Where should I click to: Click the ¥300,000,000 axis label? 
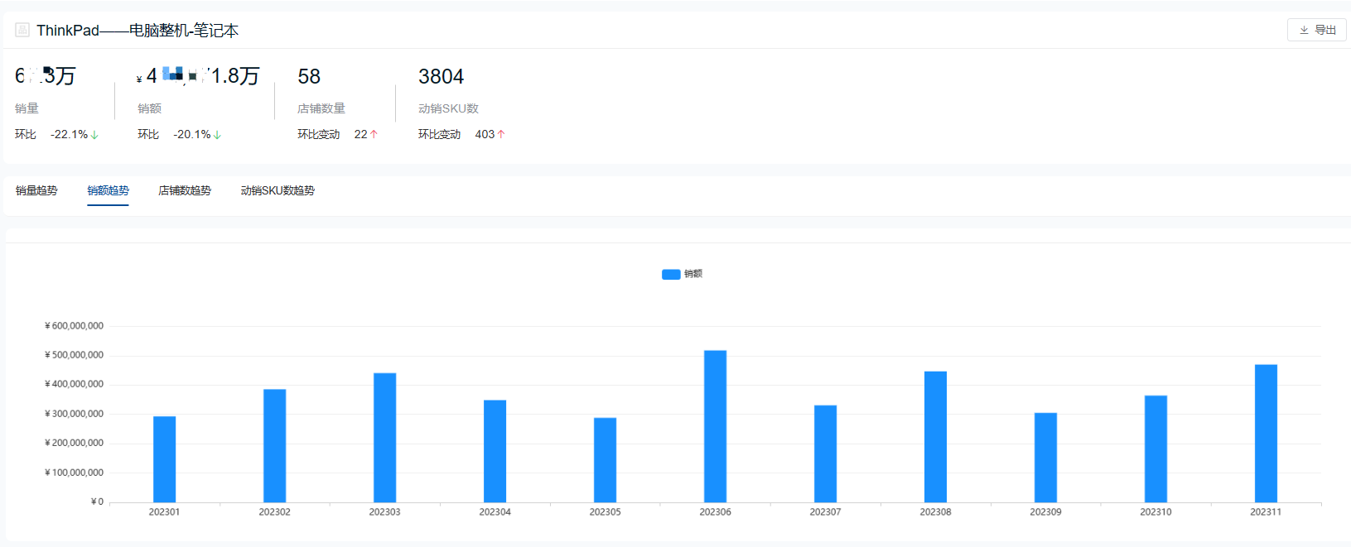point(74,414)
